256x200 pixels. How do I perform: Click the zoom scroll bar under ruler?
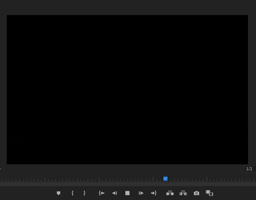click(128, 184)
